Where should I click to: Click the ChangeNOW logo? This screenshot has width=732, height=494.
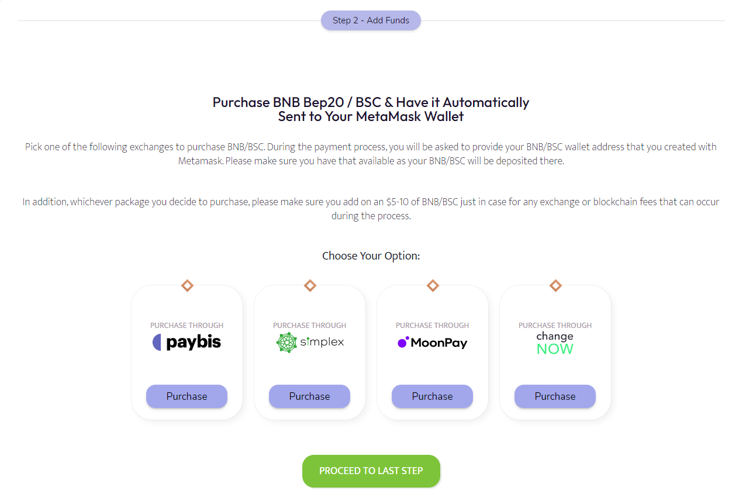(x=555, y=344)
